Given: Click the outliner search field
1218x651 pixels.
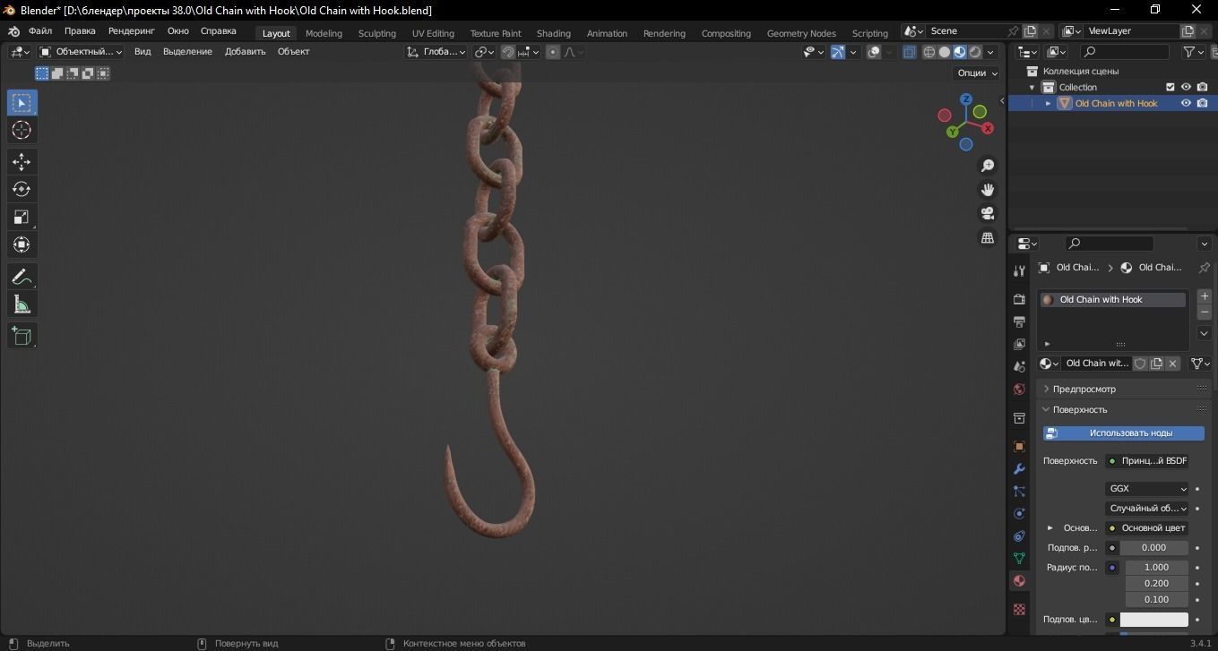Looking at the screenshot, I should click(1126, 52).
